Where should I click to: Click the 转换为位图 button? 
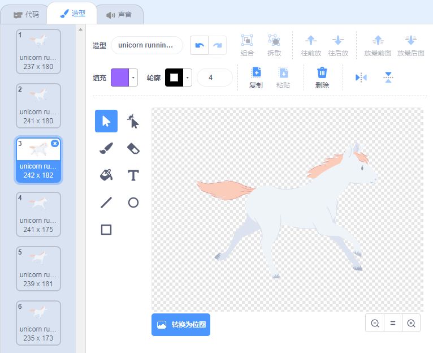click(181, 325)
